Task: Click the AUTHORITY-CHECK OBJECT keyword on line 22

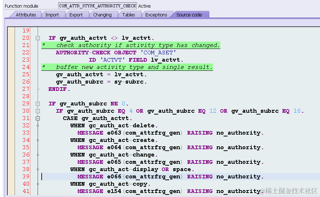Action: [x=96, y=53]
